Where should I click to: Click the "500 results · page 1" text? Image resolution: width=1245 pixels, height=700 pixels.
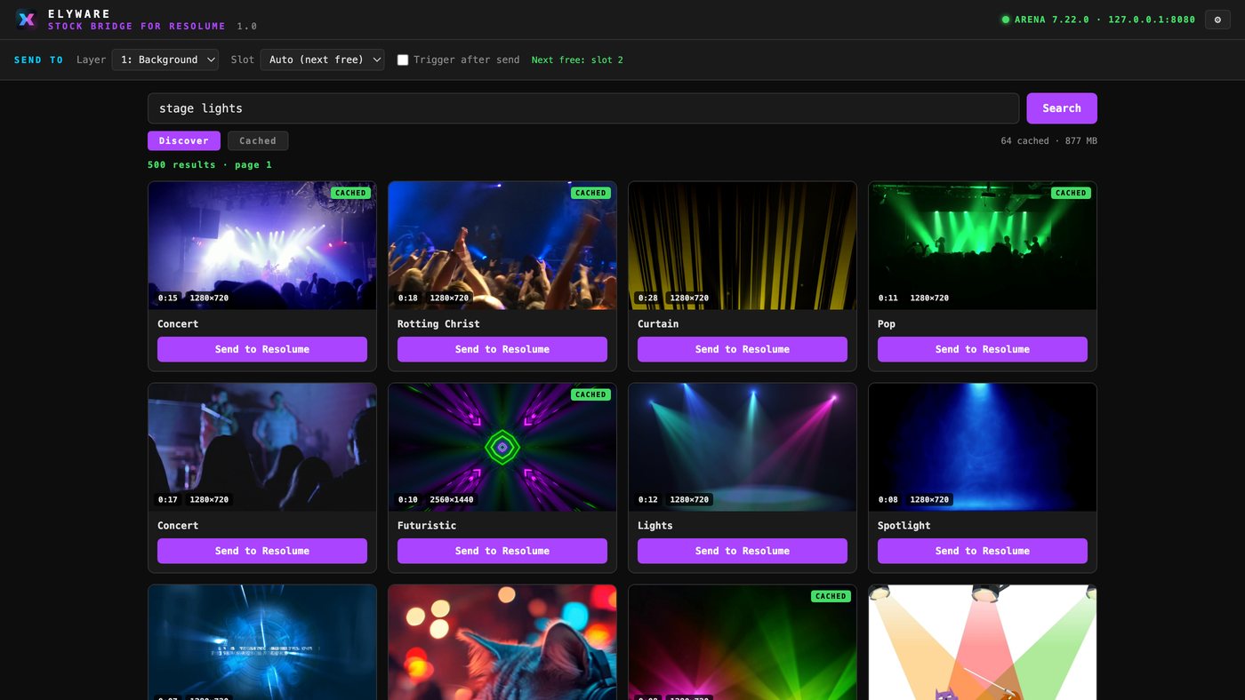click(x=210, y=164)
